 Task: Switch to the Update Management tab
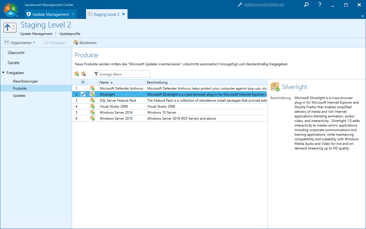click(50, 14)
